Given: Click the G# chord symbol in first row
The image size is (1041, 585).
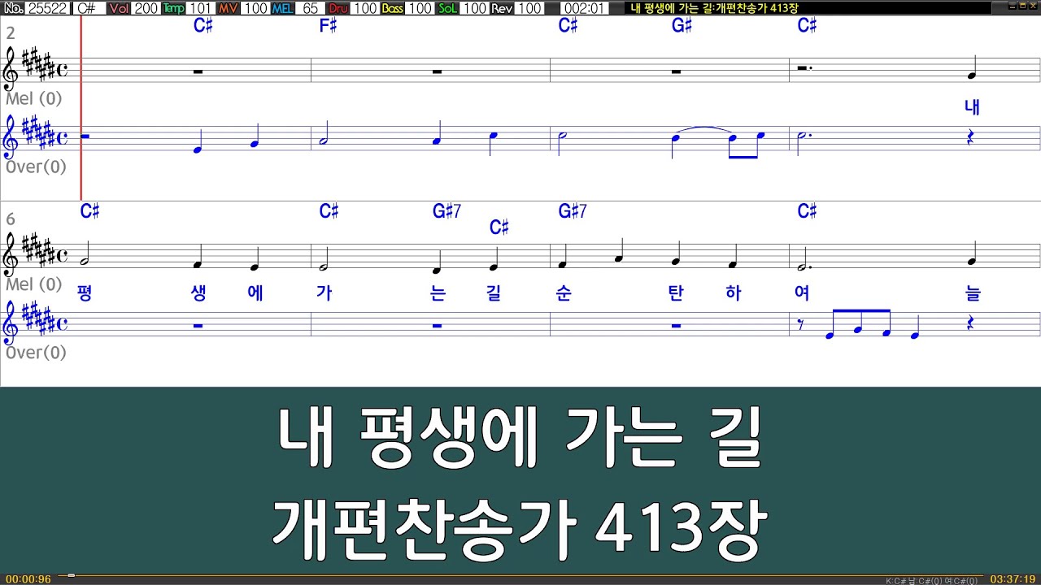Looking at the screenshot, I should point(682,26).
